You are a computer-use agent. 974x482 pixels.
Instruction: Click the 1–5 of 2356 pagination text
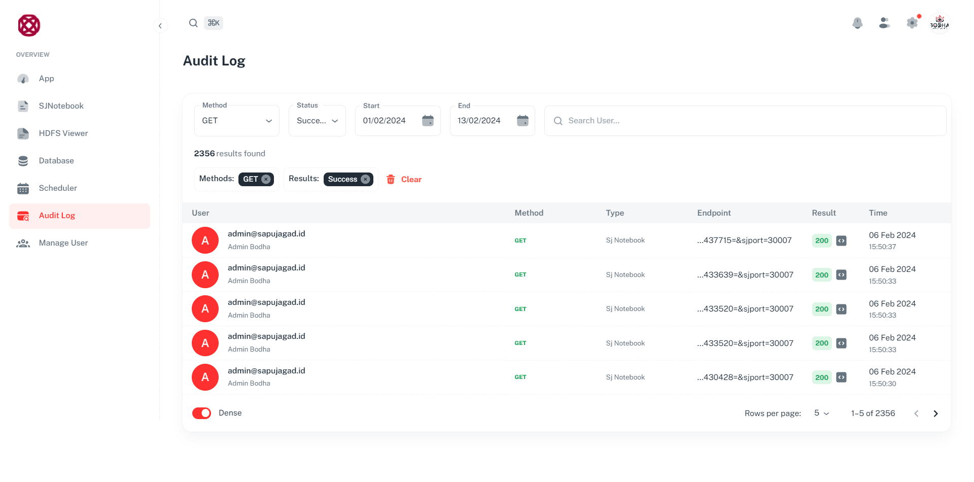tap(873, 414)
